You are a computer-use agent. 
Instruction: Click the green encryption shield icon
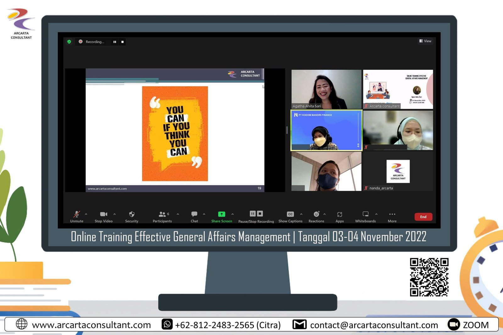click(x=69, y=42)
